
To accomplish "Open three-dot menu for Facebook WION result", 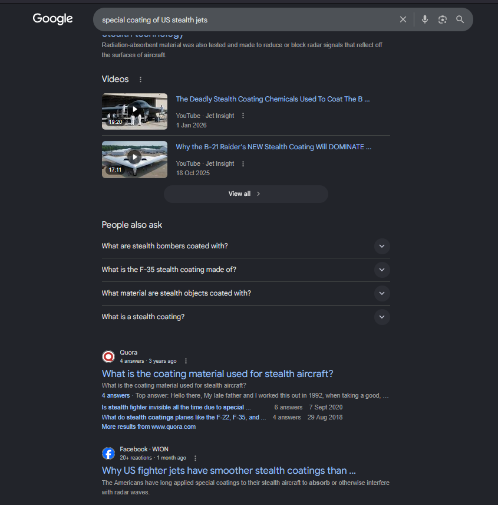I will click(x=195, y=458).
